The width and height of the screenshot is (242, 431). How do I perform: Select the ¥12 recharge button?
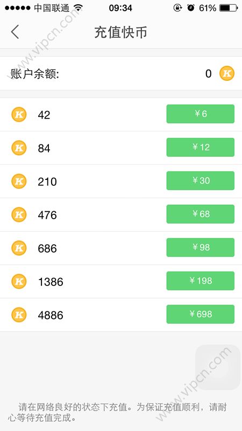pyautogui.click(x=200, y=147)
